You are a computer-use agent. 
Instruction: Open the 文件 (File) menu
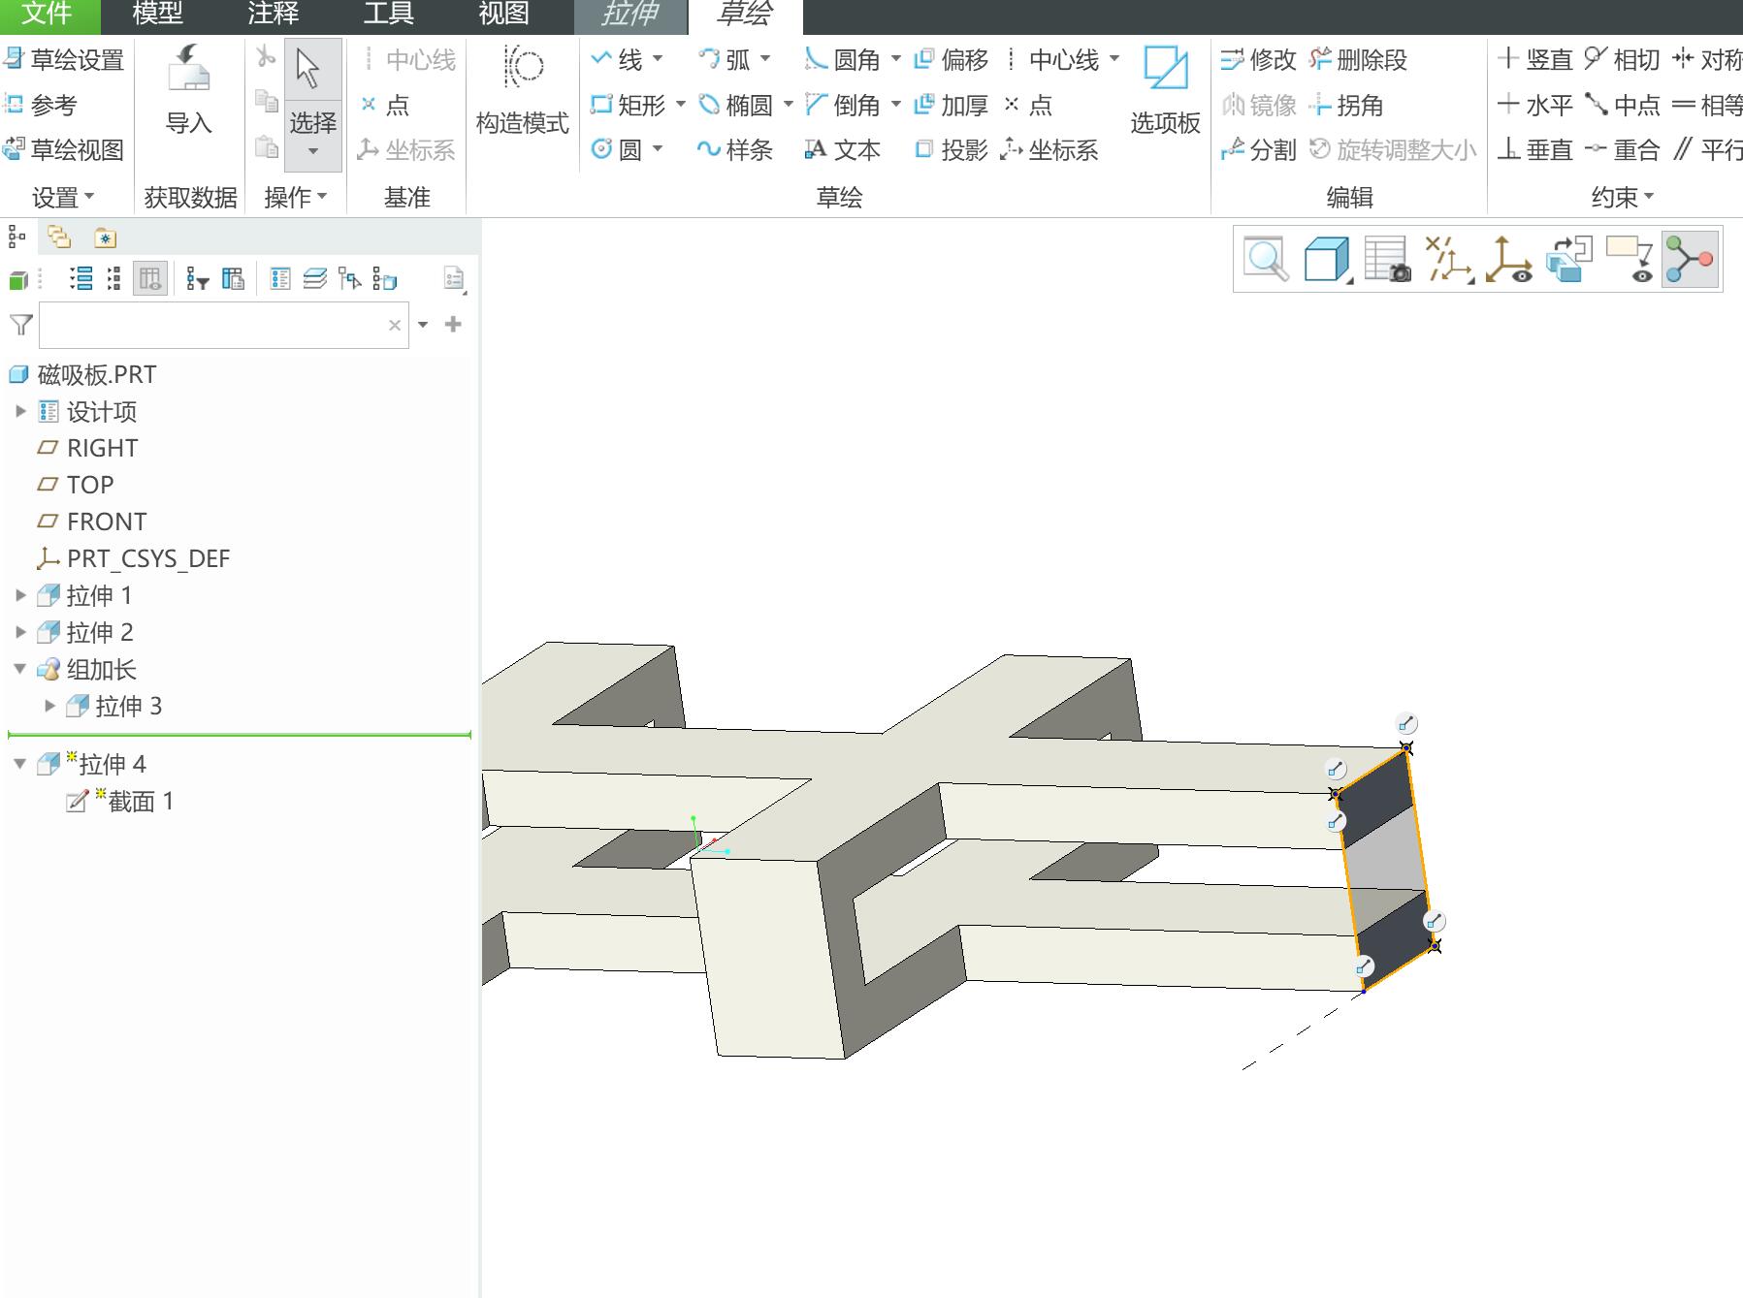(x=48, y=15)
